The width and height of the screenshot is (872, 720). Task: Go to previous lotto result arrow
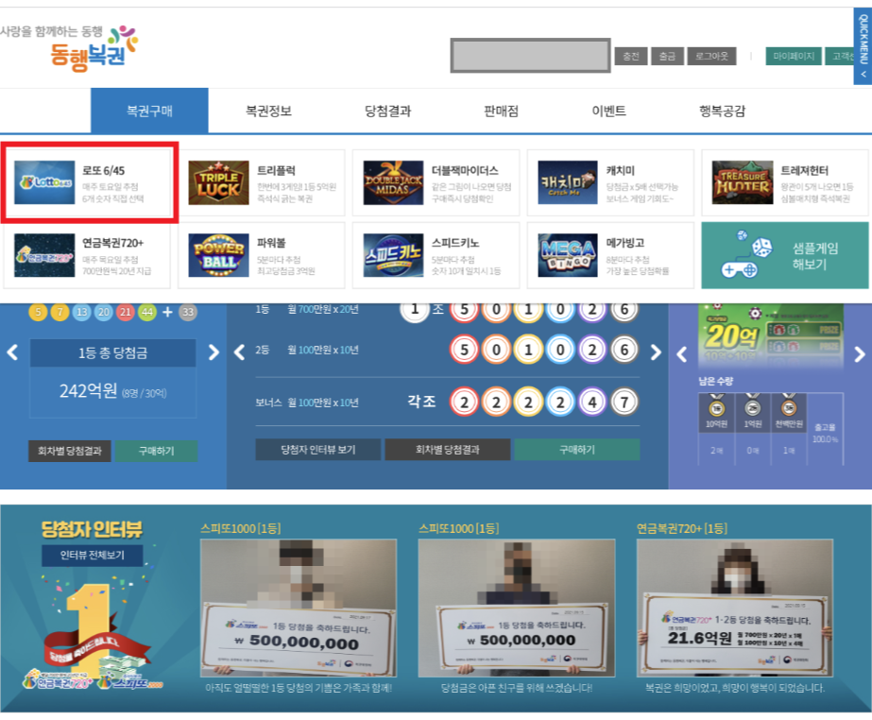pos(12,352)
